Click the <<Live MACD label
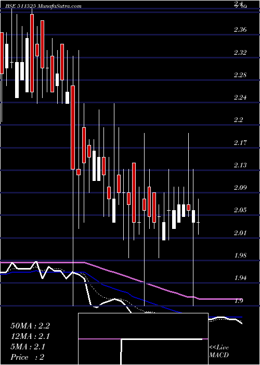 point(219,351)
